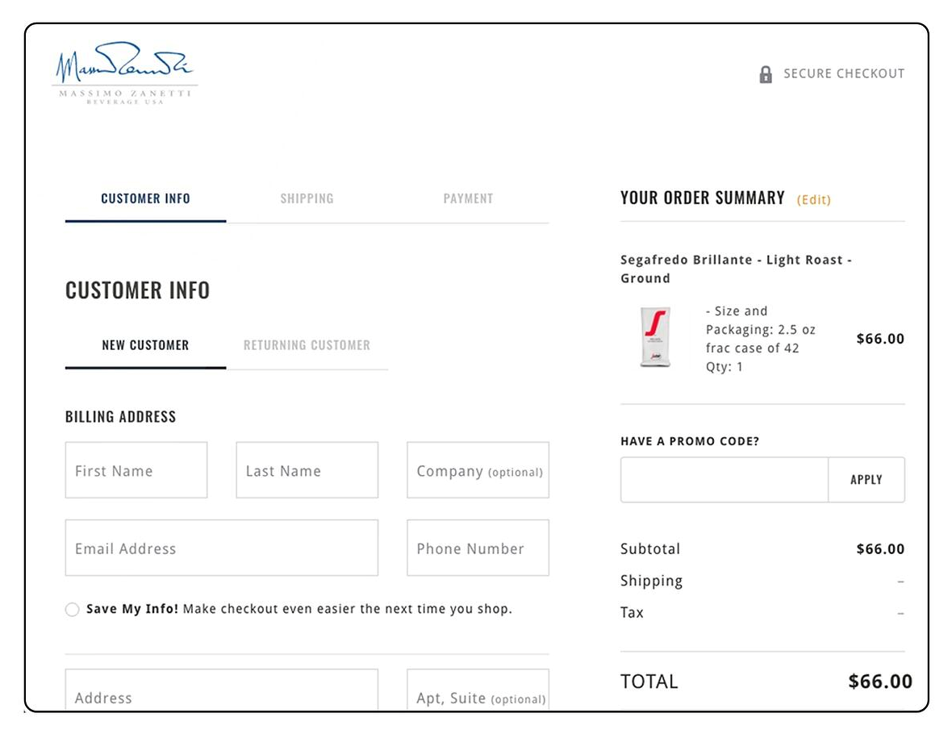Screen dimensions: 952x738
Task: Click the Apt, Suite optional field
Action: pyautogui.click(x=478, y=690)
